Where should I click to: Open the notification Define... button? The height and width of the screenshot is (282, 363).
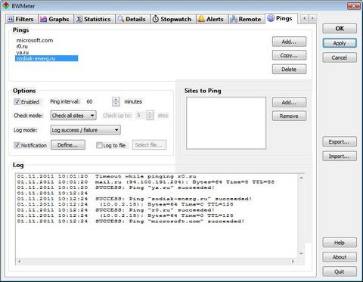(x=68, y=145)
